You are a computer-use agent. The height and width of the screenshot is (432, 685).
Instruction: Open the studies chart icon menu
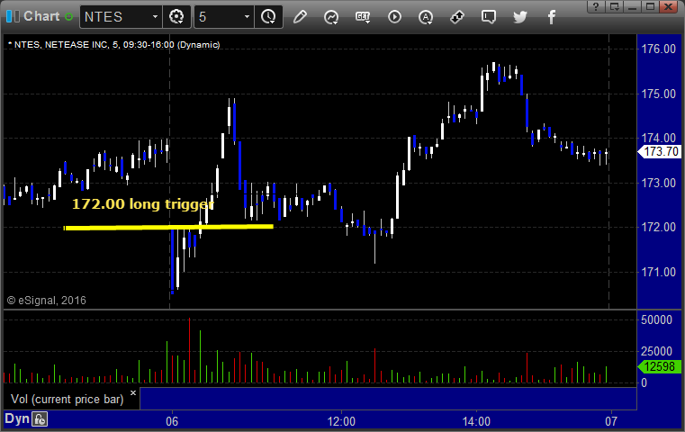coord(331,17)
